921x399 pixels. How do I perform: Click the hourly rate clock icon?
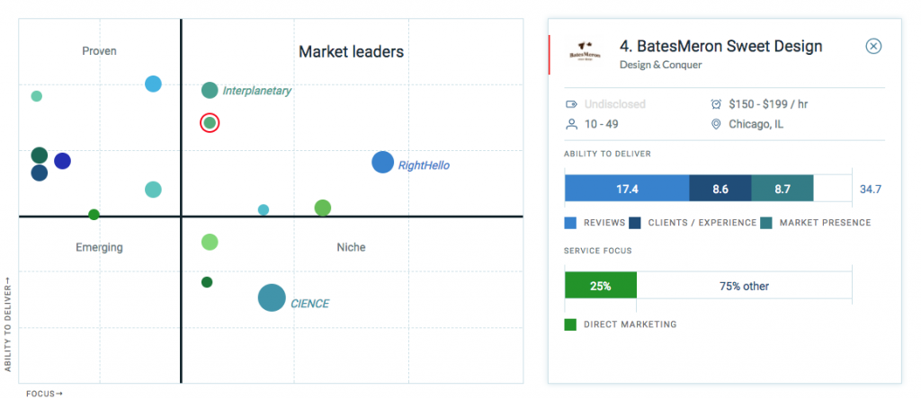[x=716, y=103]
